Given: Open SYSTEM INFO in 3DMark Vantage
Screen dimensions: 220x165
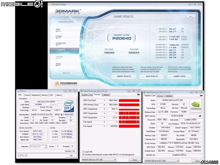Looking at the screenshot, I should 61,43.
